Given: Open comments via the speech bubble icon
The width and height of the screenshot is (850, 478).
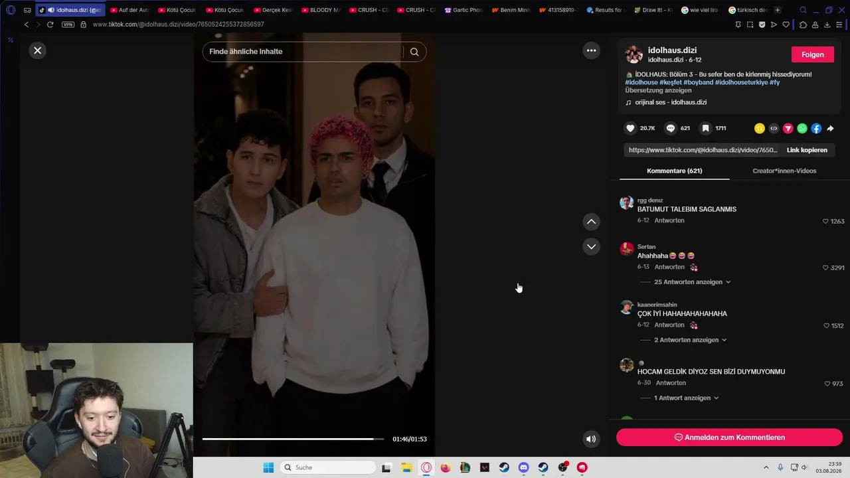Looking at the screenshot, I should point(671,128).
